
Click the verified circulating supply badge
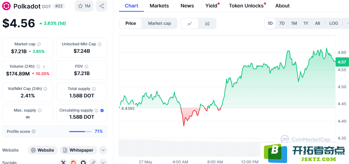click(102, 111)
